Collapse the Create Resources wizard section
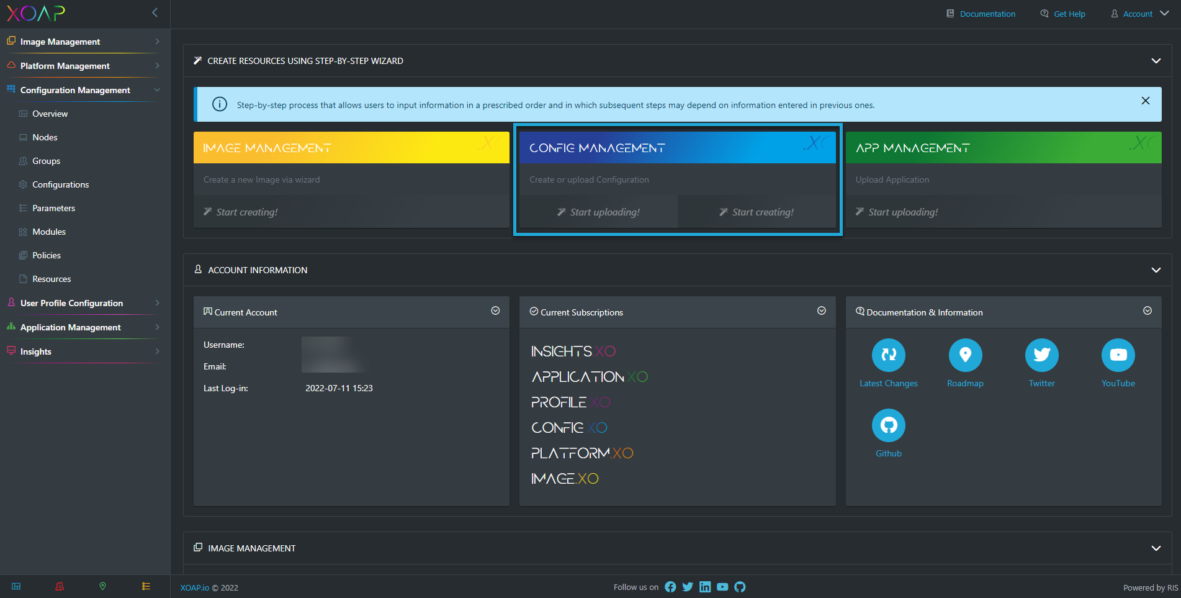The height and width of the screenshot is (598, 1181). point(1156,61)
